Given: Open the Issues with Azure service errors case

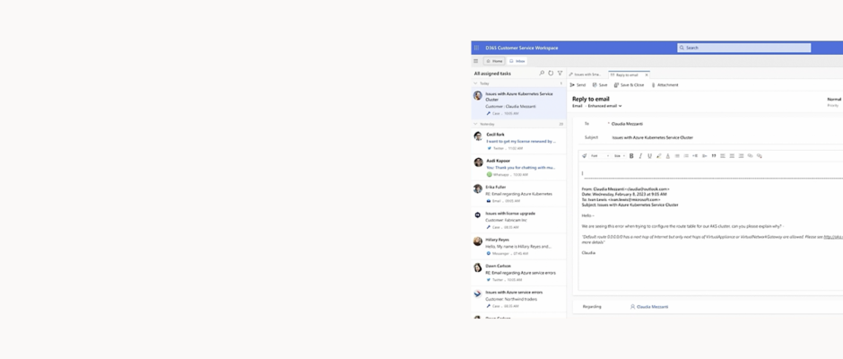Looking at the screenshot, I should 519,299.
